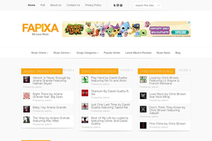Open the Blog section
Screen dimensions: 212x141
tap(178, 53)
